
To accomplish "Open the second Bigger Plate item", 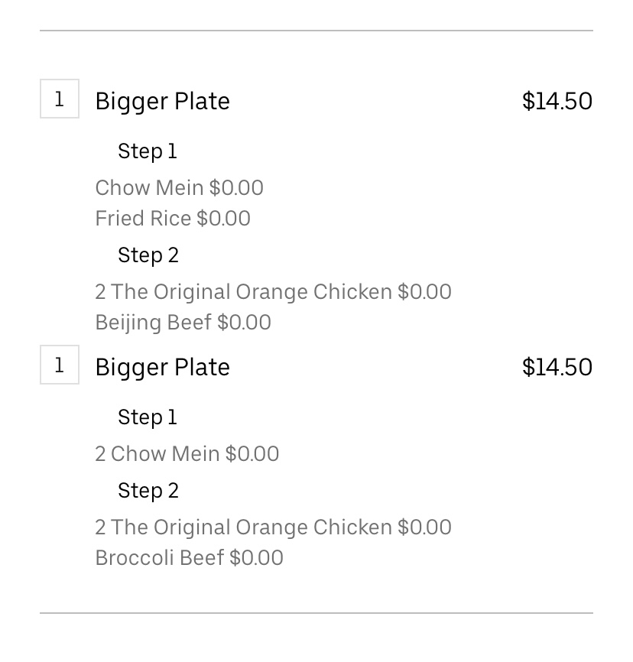I will point(162,367).
